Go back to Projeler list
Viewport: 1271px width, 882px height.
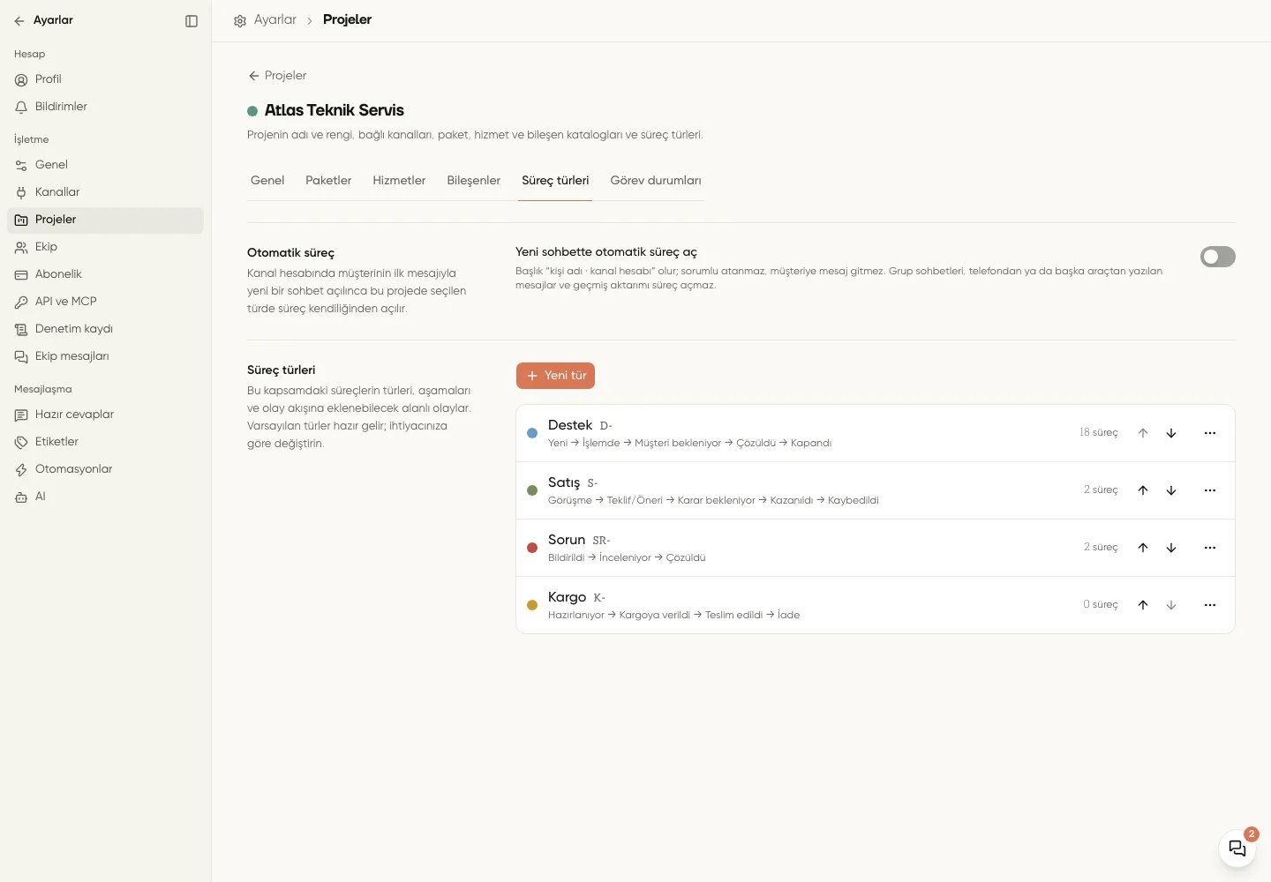[x=277, y=76]
